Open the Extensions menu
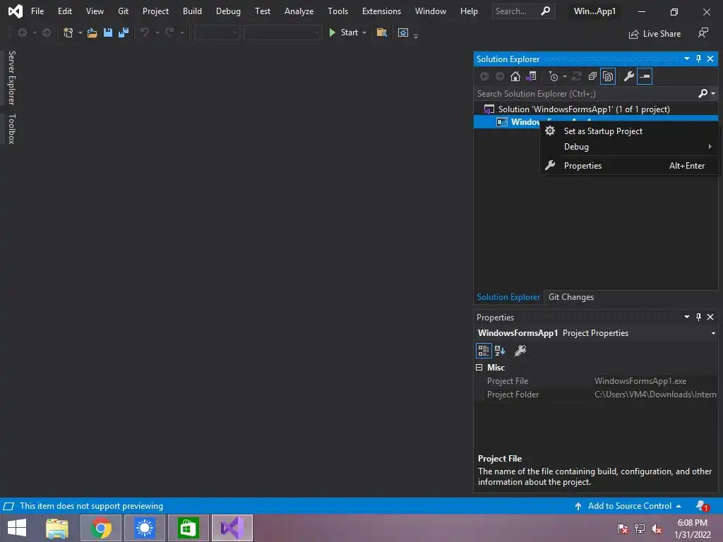Screen dimensions: 723x542 [381, 11]
